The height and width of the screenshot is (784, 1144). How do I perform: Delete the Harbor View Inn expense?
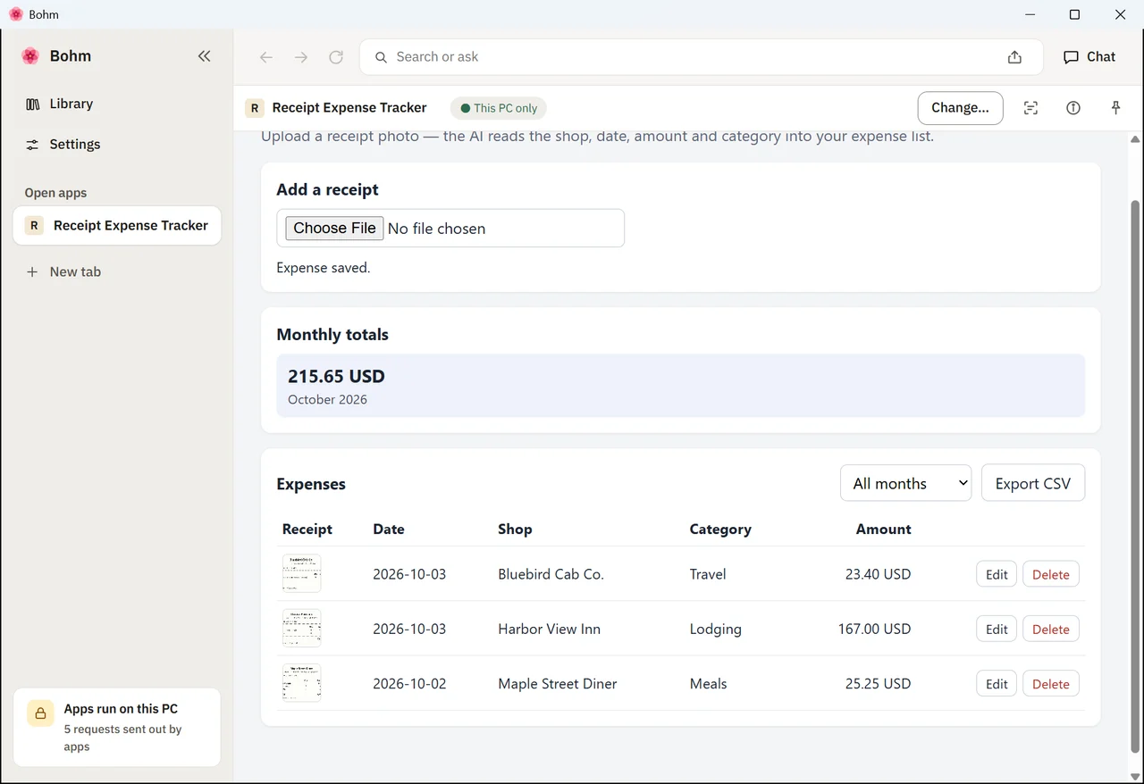tap(1050, 629)
